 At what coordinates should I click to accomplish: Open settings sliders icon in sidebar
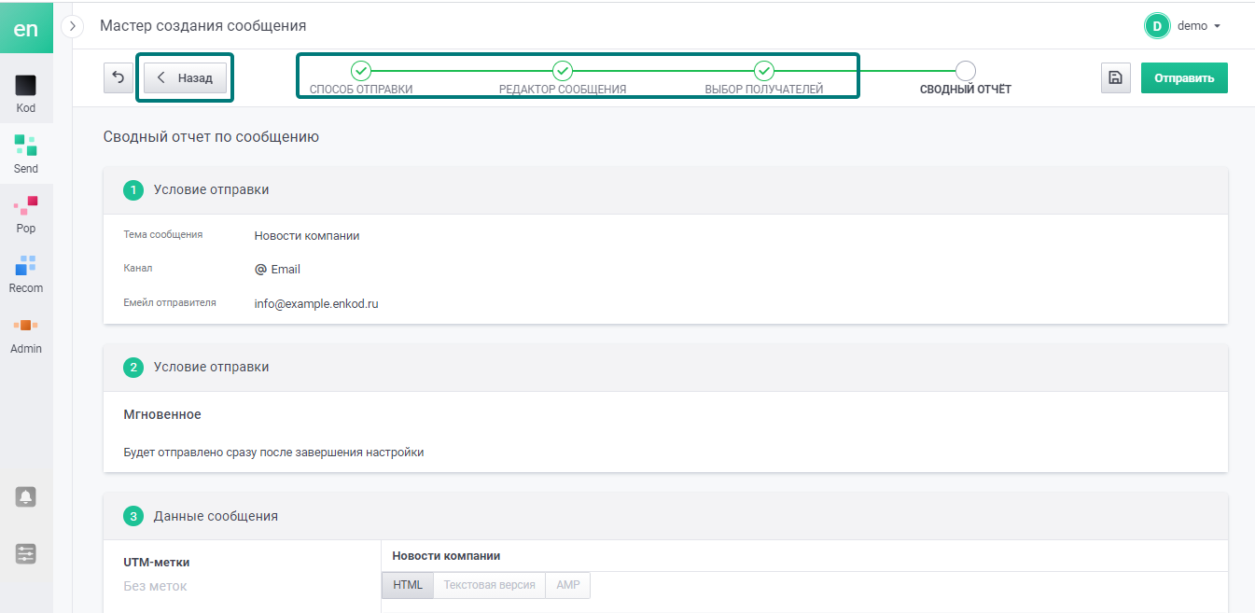(26, 554)
